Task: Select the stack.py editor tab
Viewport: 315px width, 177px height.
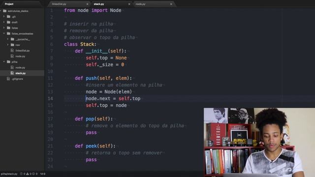Action: coord(112,4)
